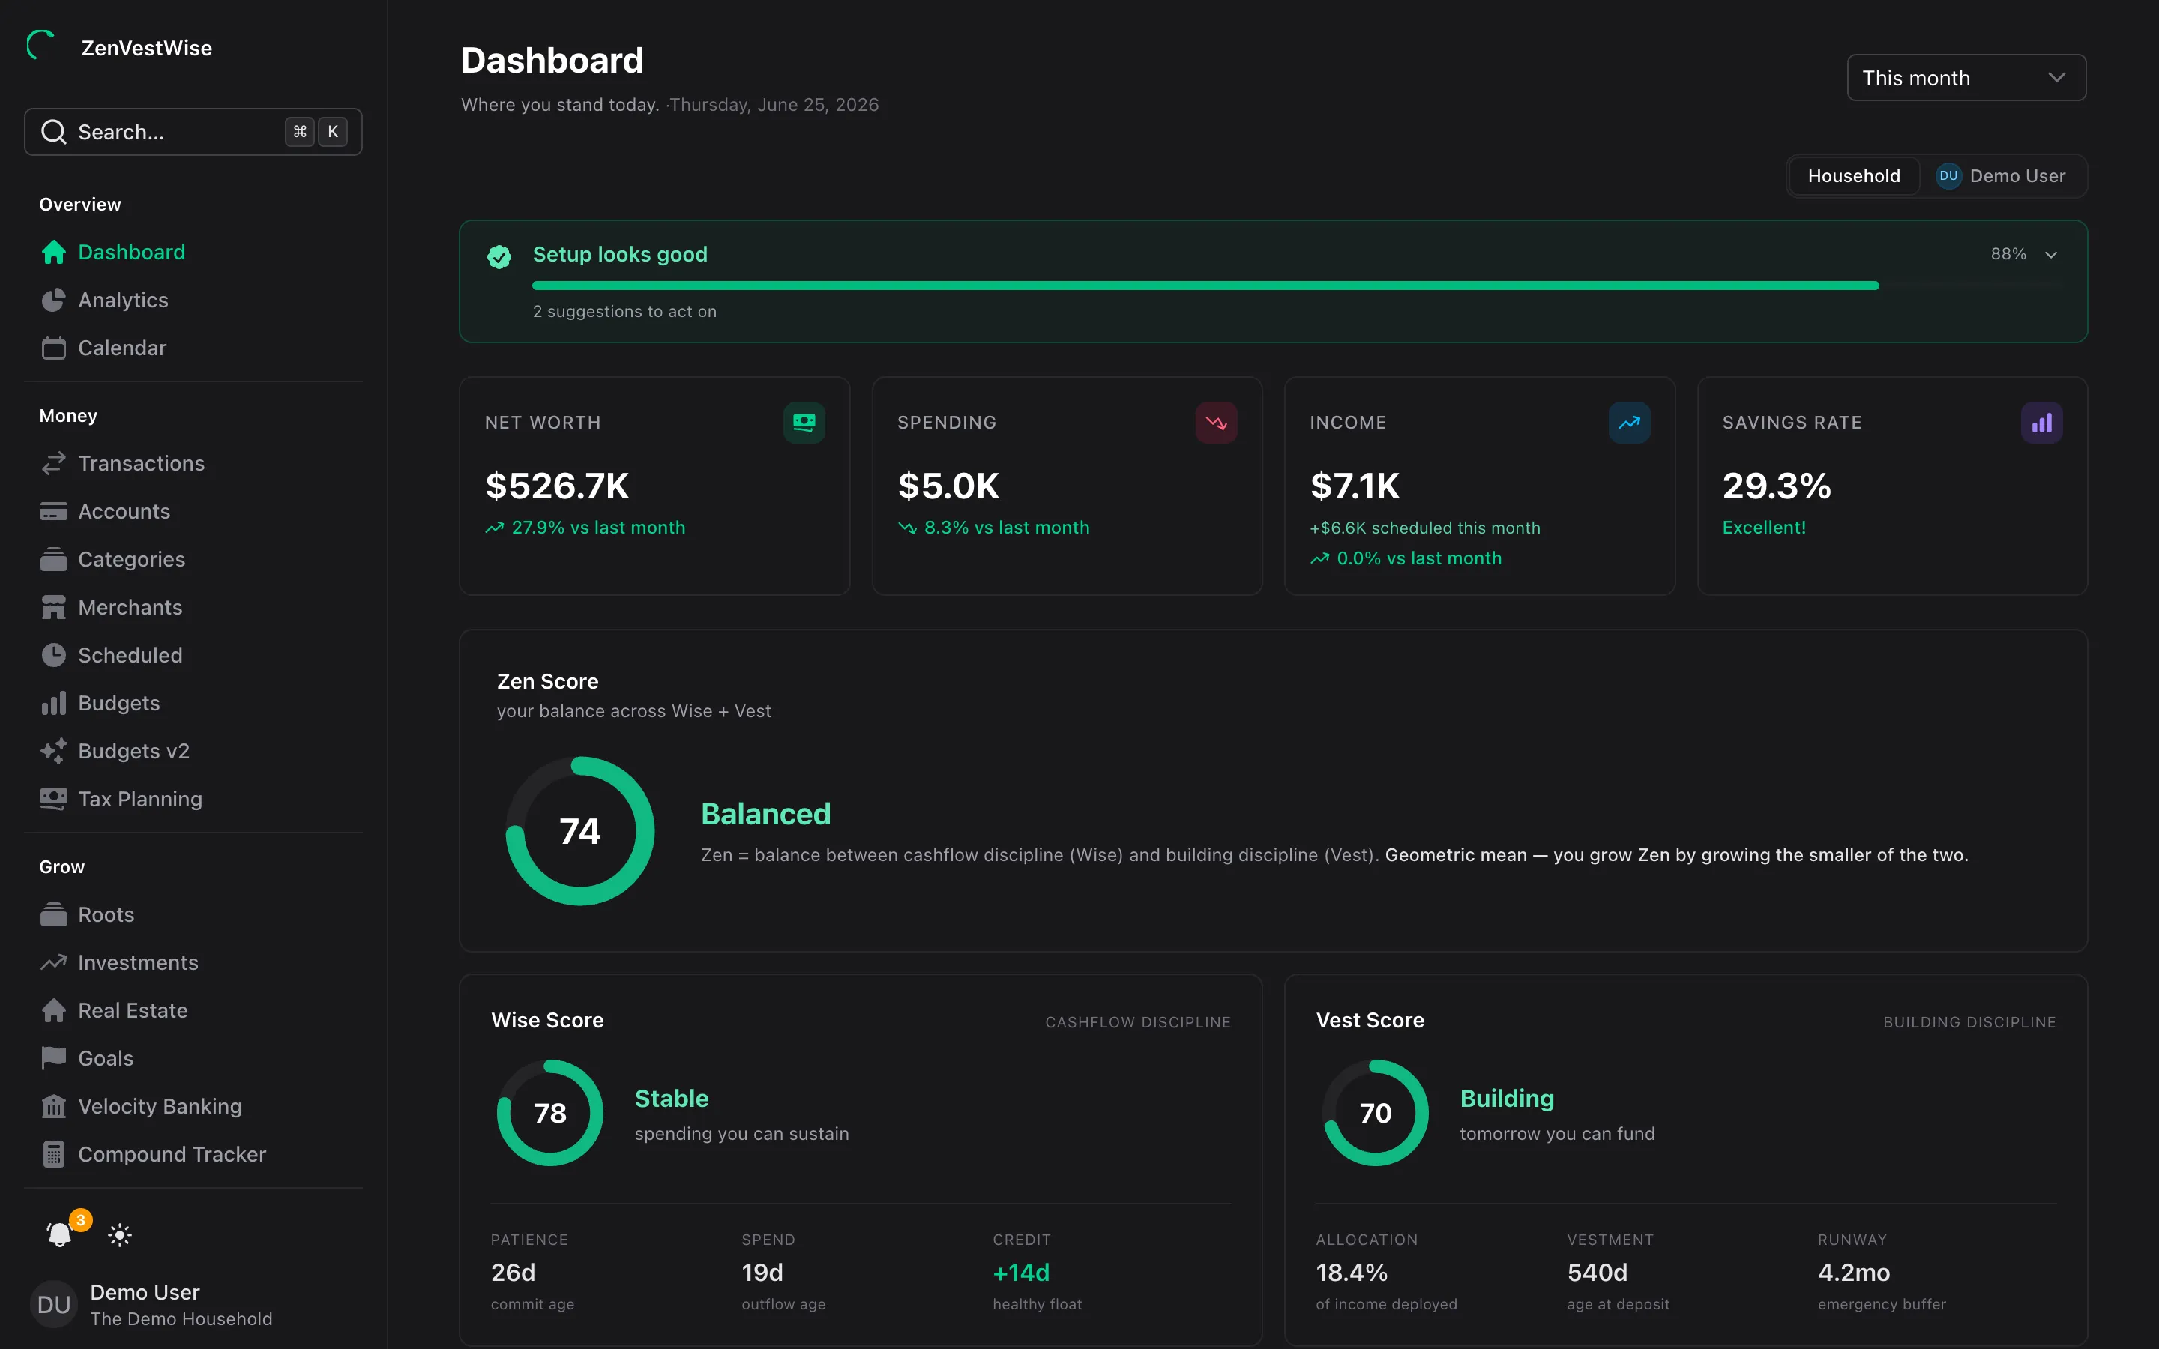Click 2 suggestions to act on
The image size is (2159, 1349).
point(624,311)
